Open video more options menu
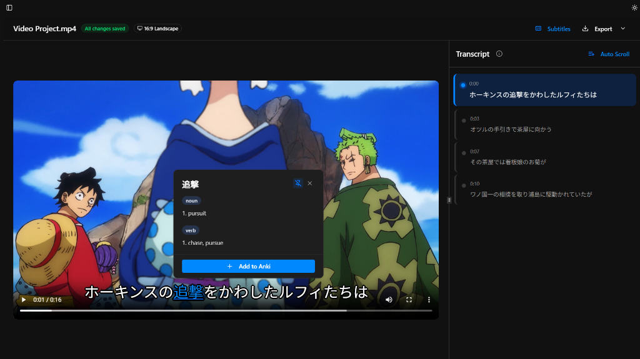The image size is (640, 359). click(429, 300)
